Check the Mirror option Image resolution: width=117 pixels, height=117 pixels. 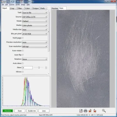pos(23,72)
